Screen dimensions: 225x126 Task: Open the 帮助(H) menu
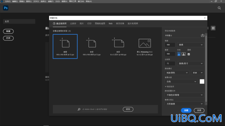[89, 1]
